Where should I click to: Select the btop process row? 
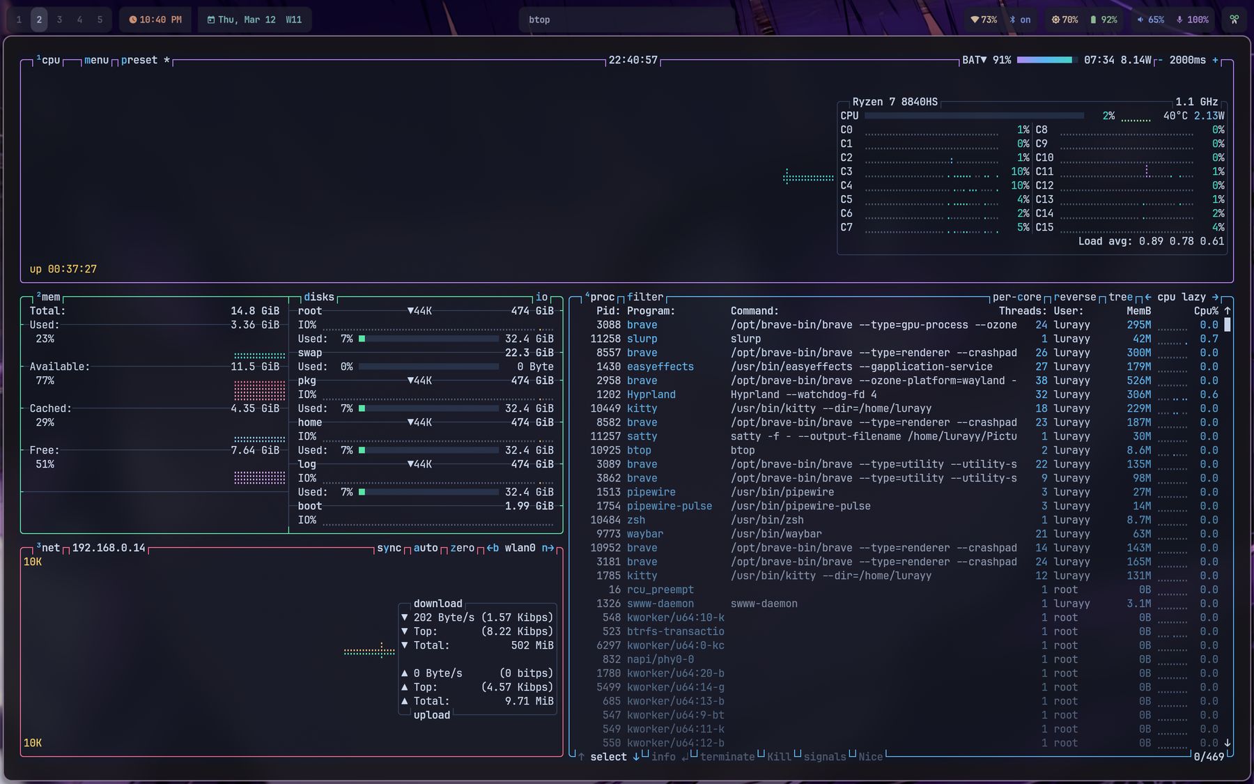tap(903, 450)
